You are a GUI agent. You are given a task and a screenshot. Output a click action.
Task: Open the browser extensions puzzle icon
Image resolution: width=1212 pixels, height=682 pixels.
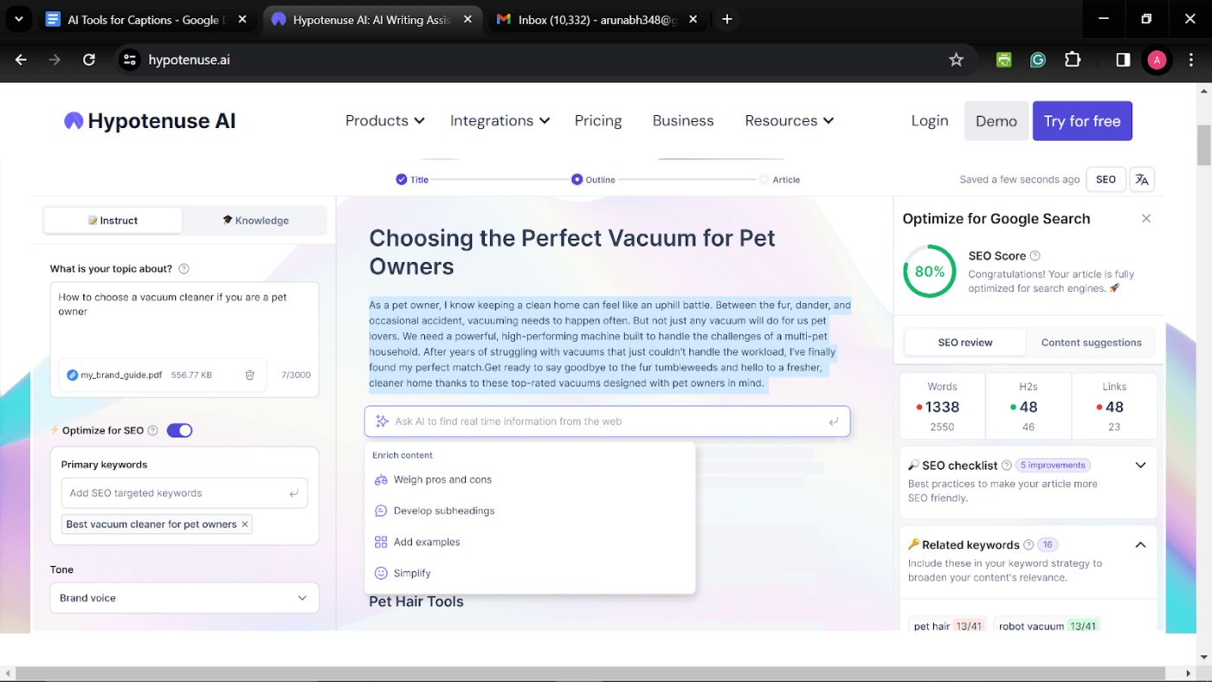pyautogui.click(x=1073, y=60)
